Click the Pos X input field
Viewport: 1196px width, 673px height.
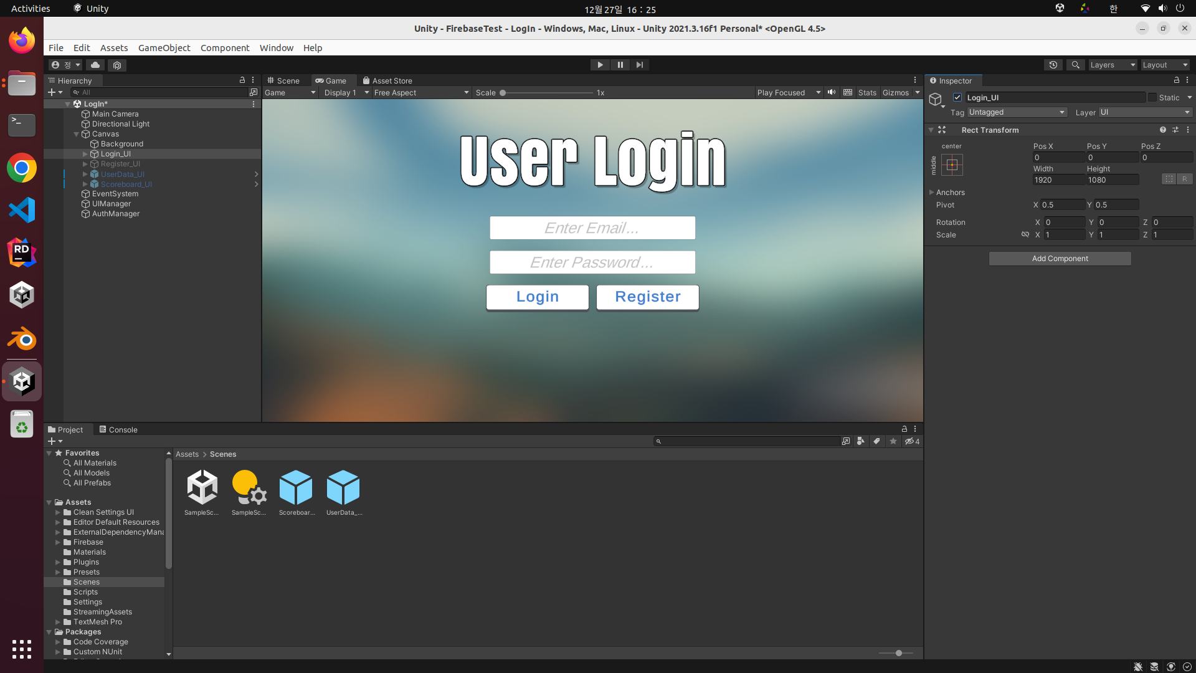(1058, 158)
